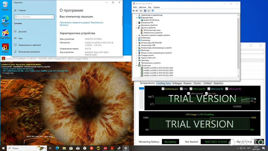This screenshot has width=268, height=151.
Task: Switch to the Clocks tab
Action: (x=197, y=84)
